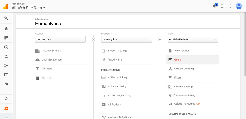Open User Management link
Screen dimensions: 246x119
[x=52, y=60]
